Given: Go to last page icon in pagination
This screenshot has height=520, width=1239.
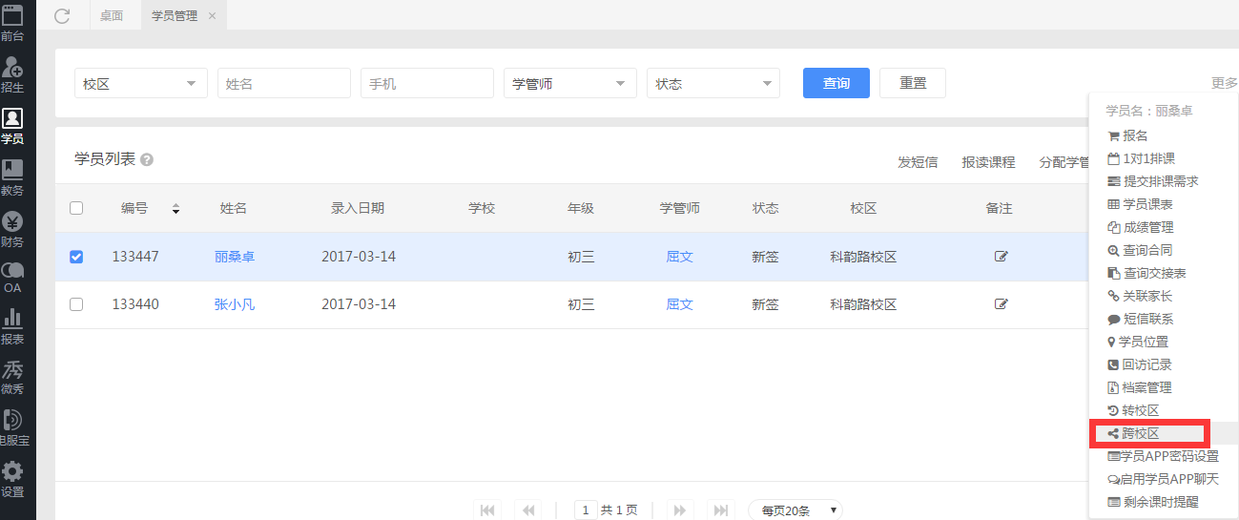Looking at the screenshot, I should click(721, 510).
